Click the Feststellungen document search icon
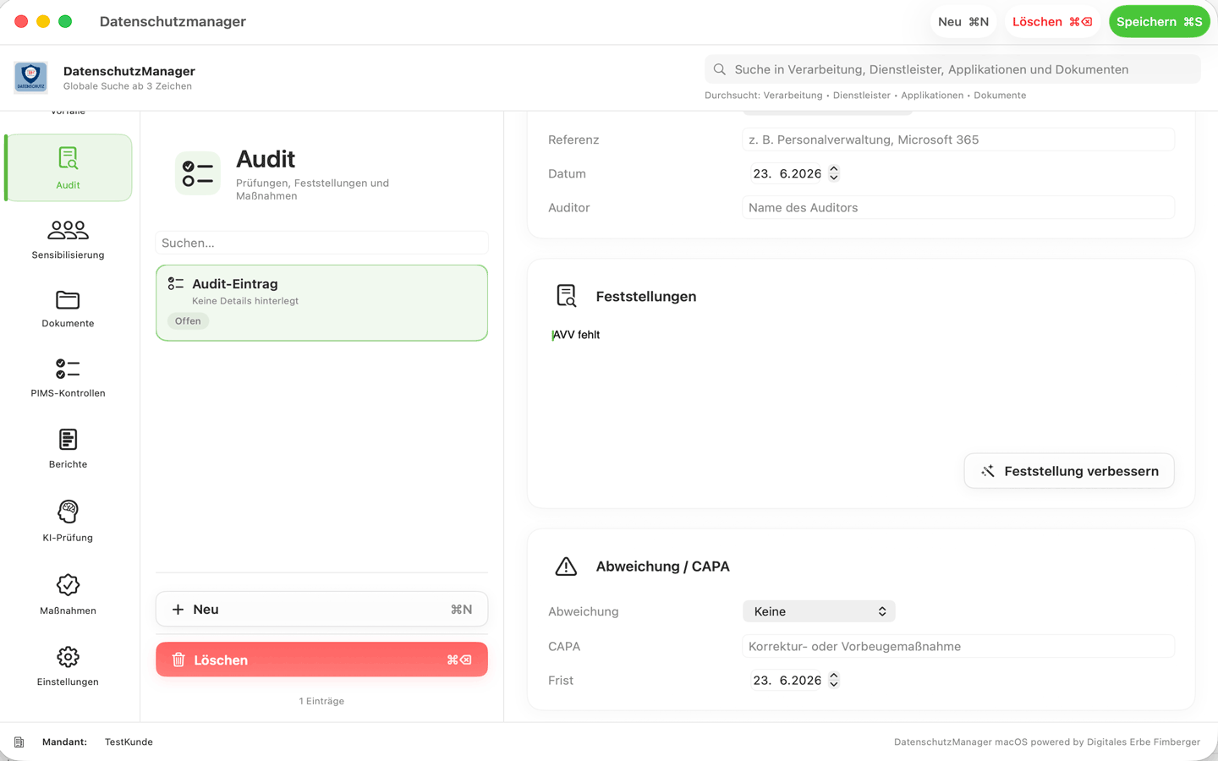The image size is (1218, 761). [x=567, y=296]
